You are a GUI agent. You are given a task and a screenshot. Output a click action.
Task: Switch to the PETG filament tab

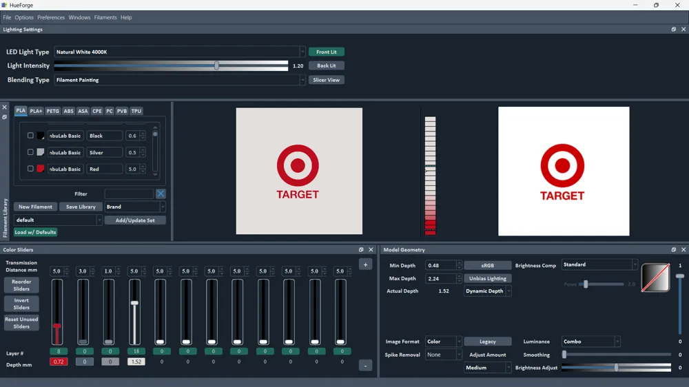pos(53,111)
